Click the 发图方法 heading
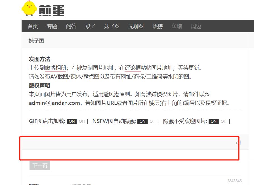 [x=39, y=59]
